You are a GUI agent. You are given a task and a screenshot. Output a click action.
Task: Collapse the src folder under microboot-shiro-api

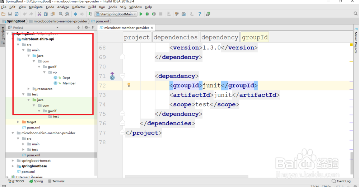(18, 45)
